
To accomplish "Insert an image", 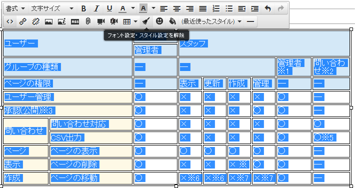I will (x=48, y=21).
